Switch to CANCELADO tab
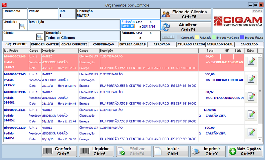265x160 pixels. tap(249, 44)
